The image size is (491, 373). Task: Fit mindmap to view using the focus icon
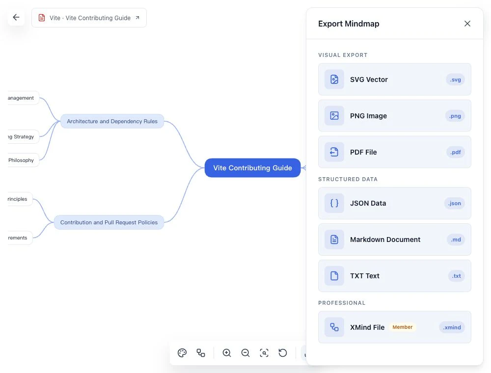coord(264,353)
